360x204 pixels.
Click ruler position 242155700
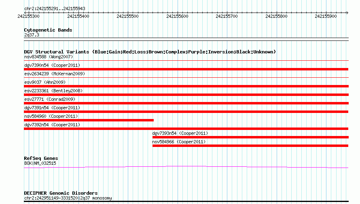point(227,16)
